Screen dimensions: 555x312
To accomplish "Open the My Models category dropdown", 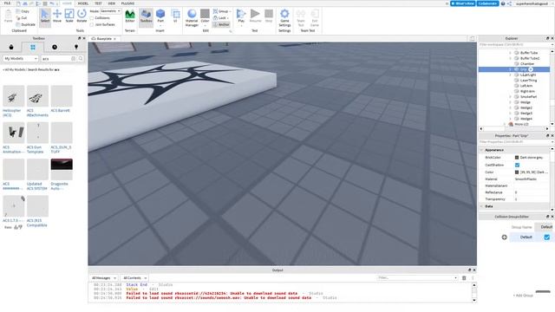I will pos(21,58).
